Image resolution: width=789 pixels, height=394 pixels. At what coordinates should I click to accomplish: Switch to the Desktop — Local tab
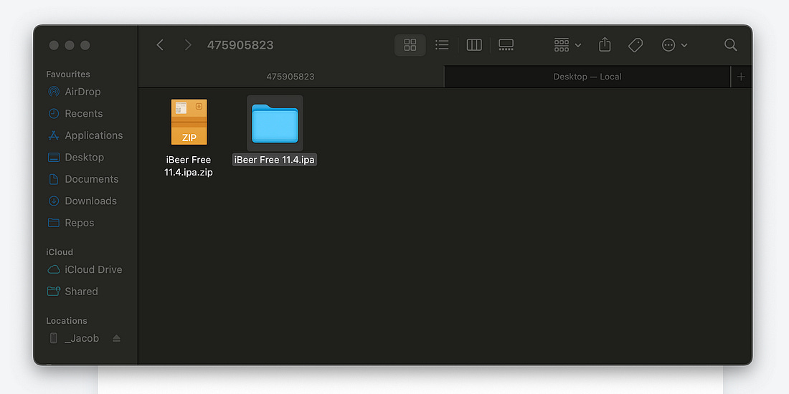coord(587,77)
